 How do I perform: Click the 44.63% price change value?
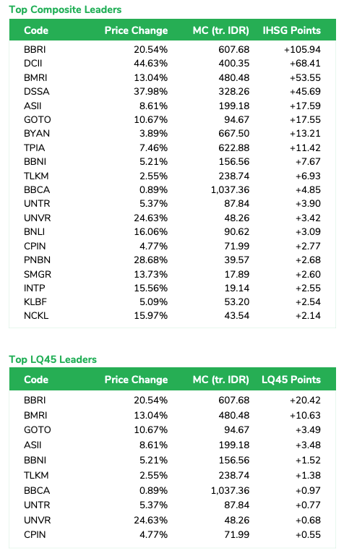click(x=151, y=64)
